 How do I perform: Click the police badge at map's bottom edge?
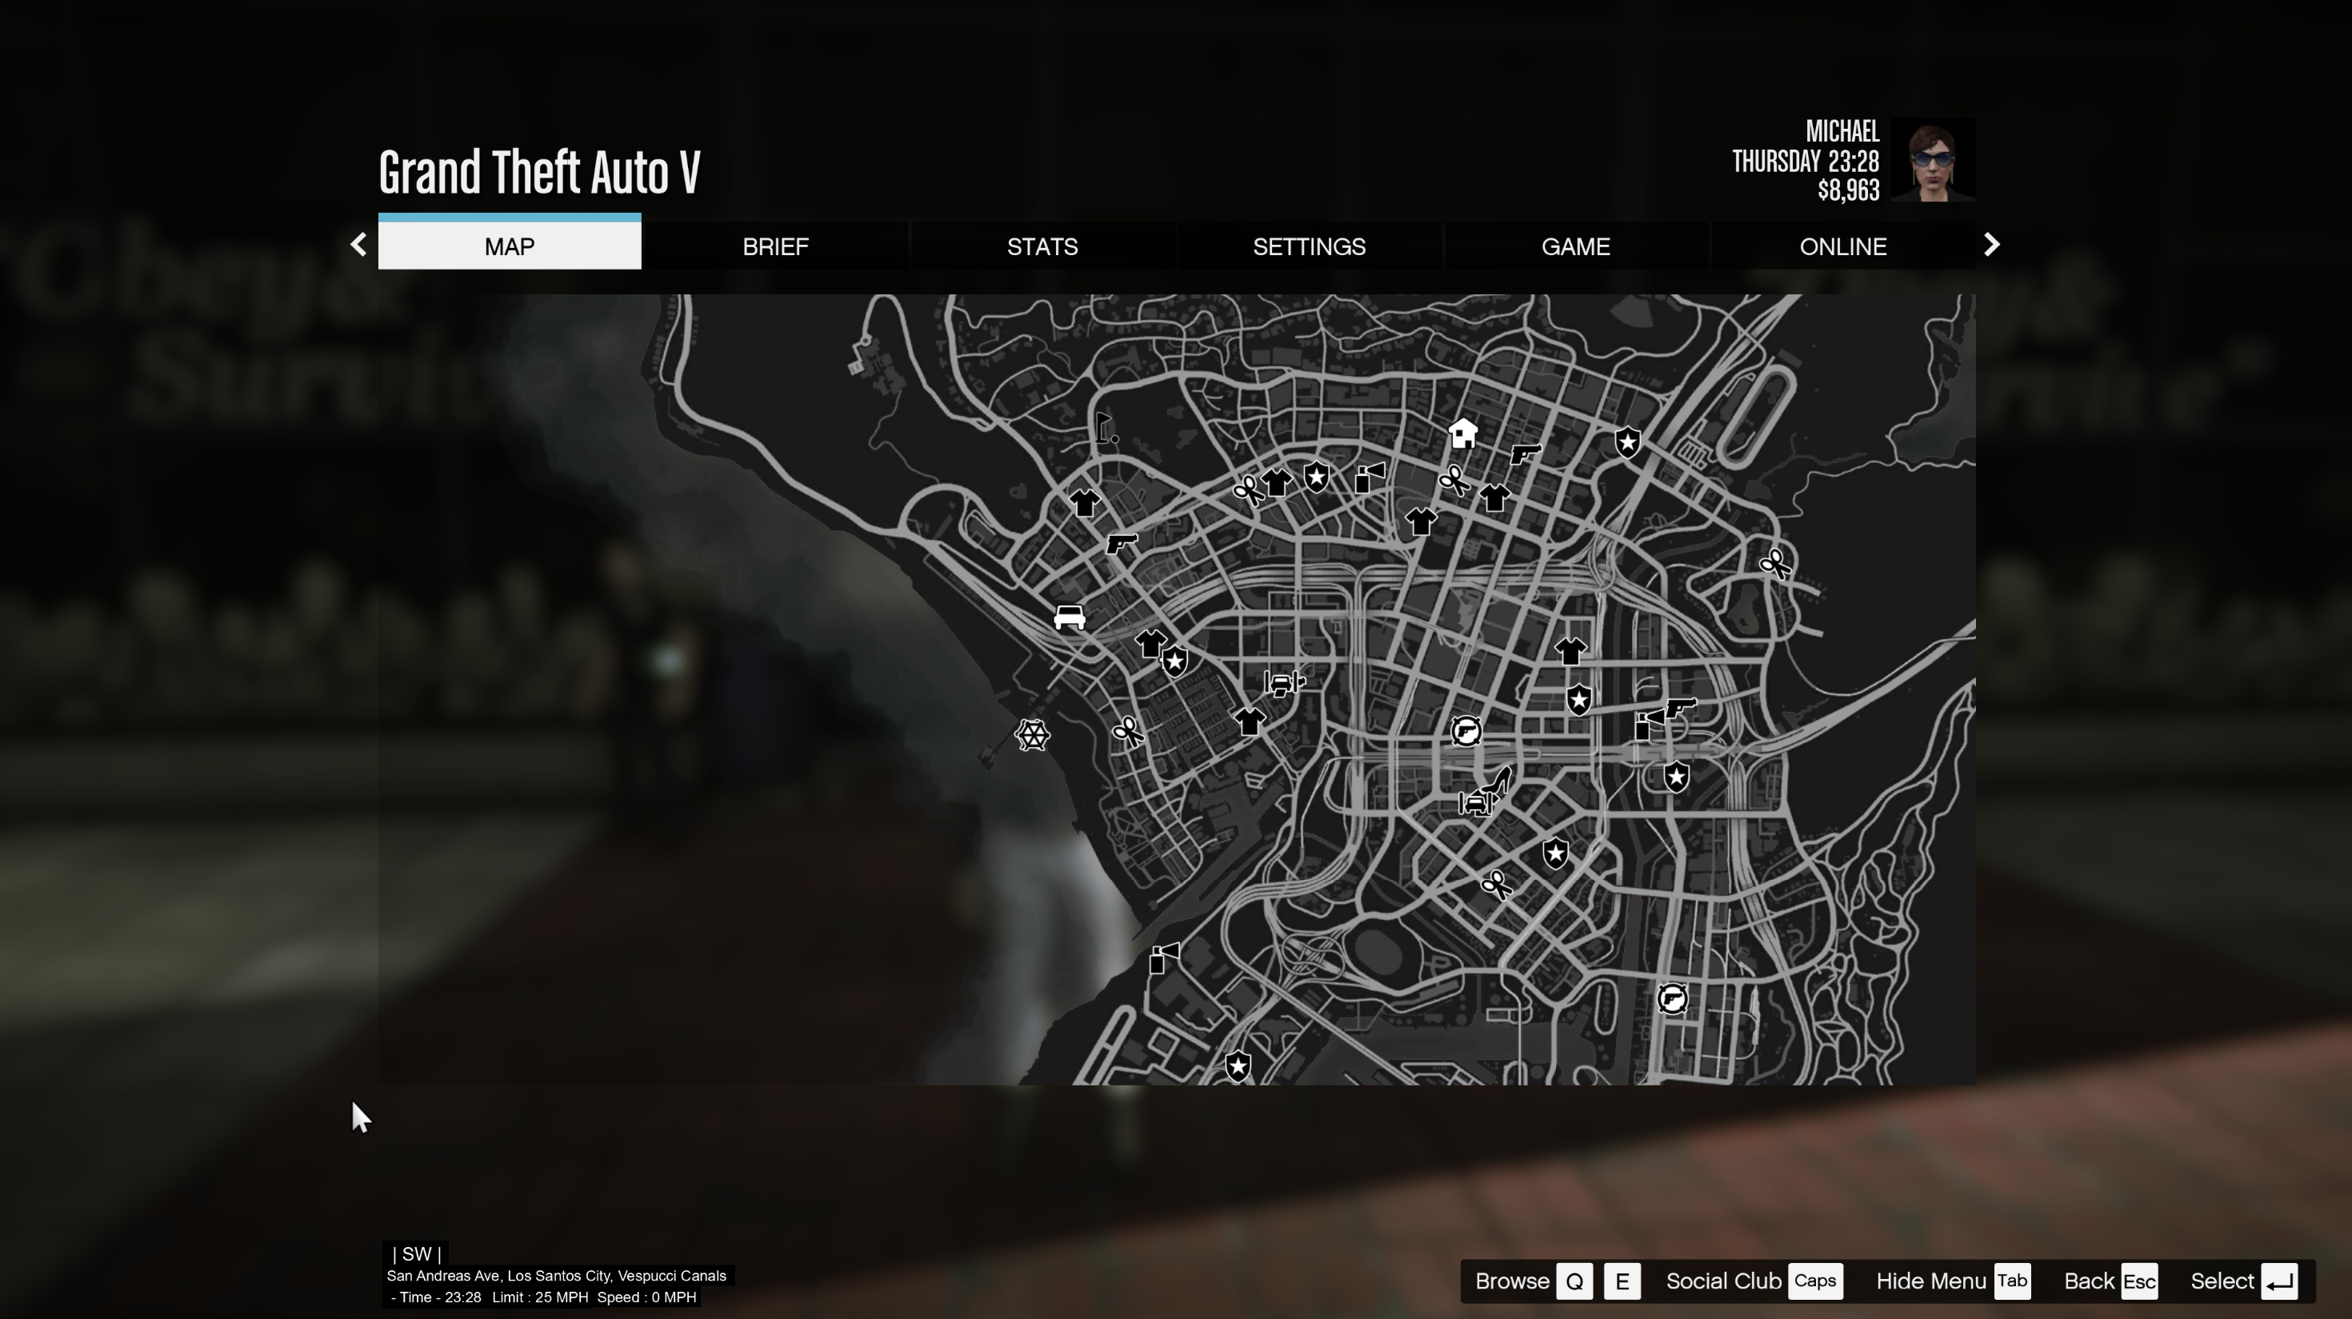(1238, 1065)
